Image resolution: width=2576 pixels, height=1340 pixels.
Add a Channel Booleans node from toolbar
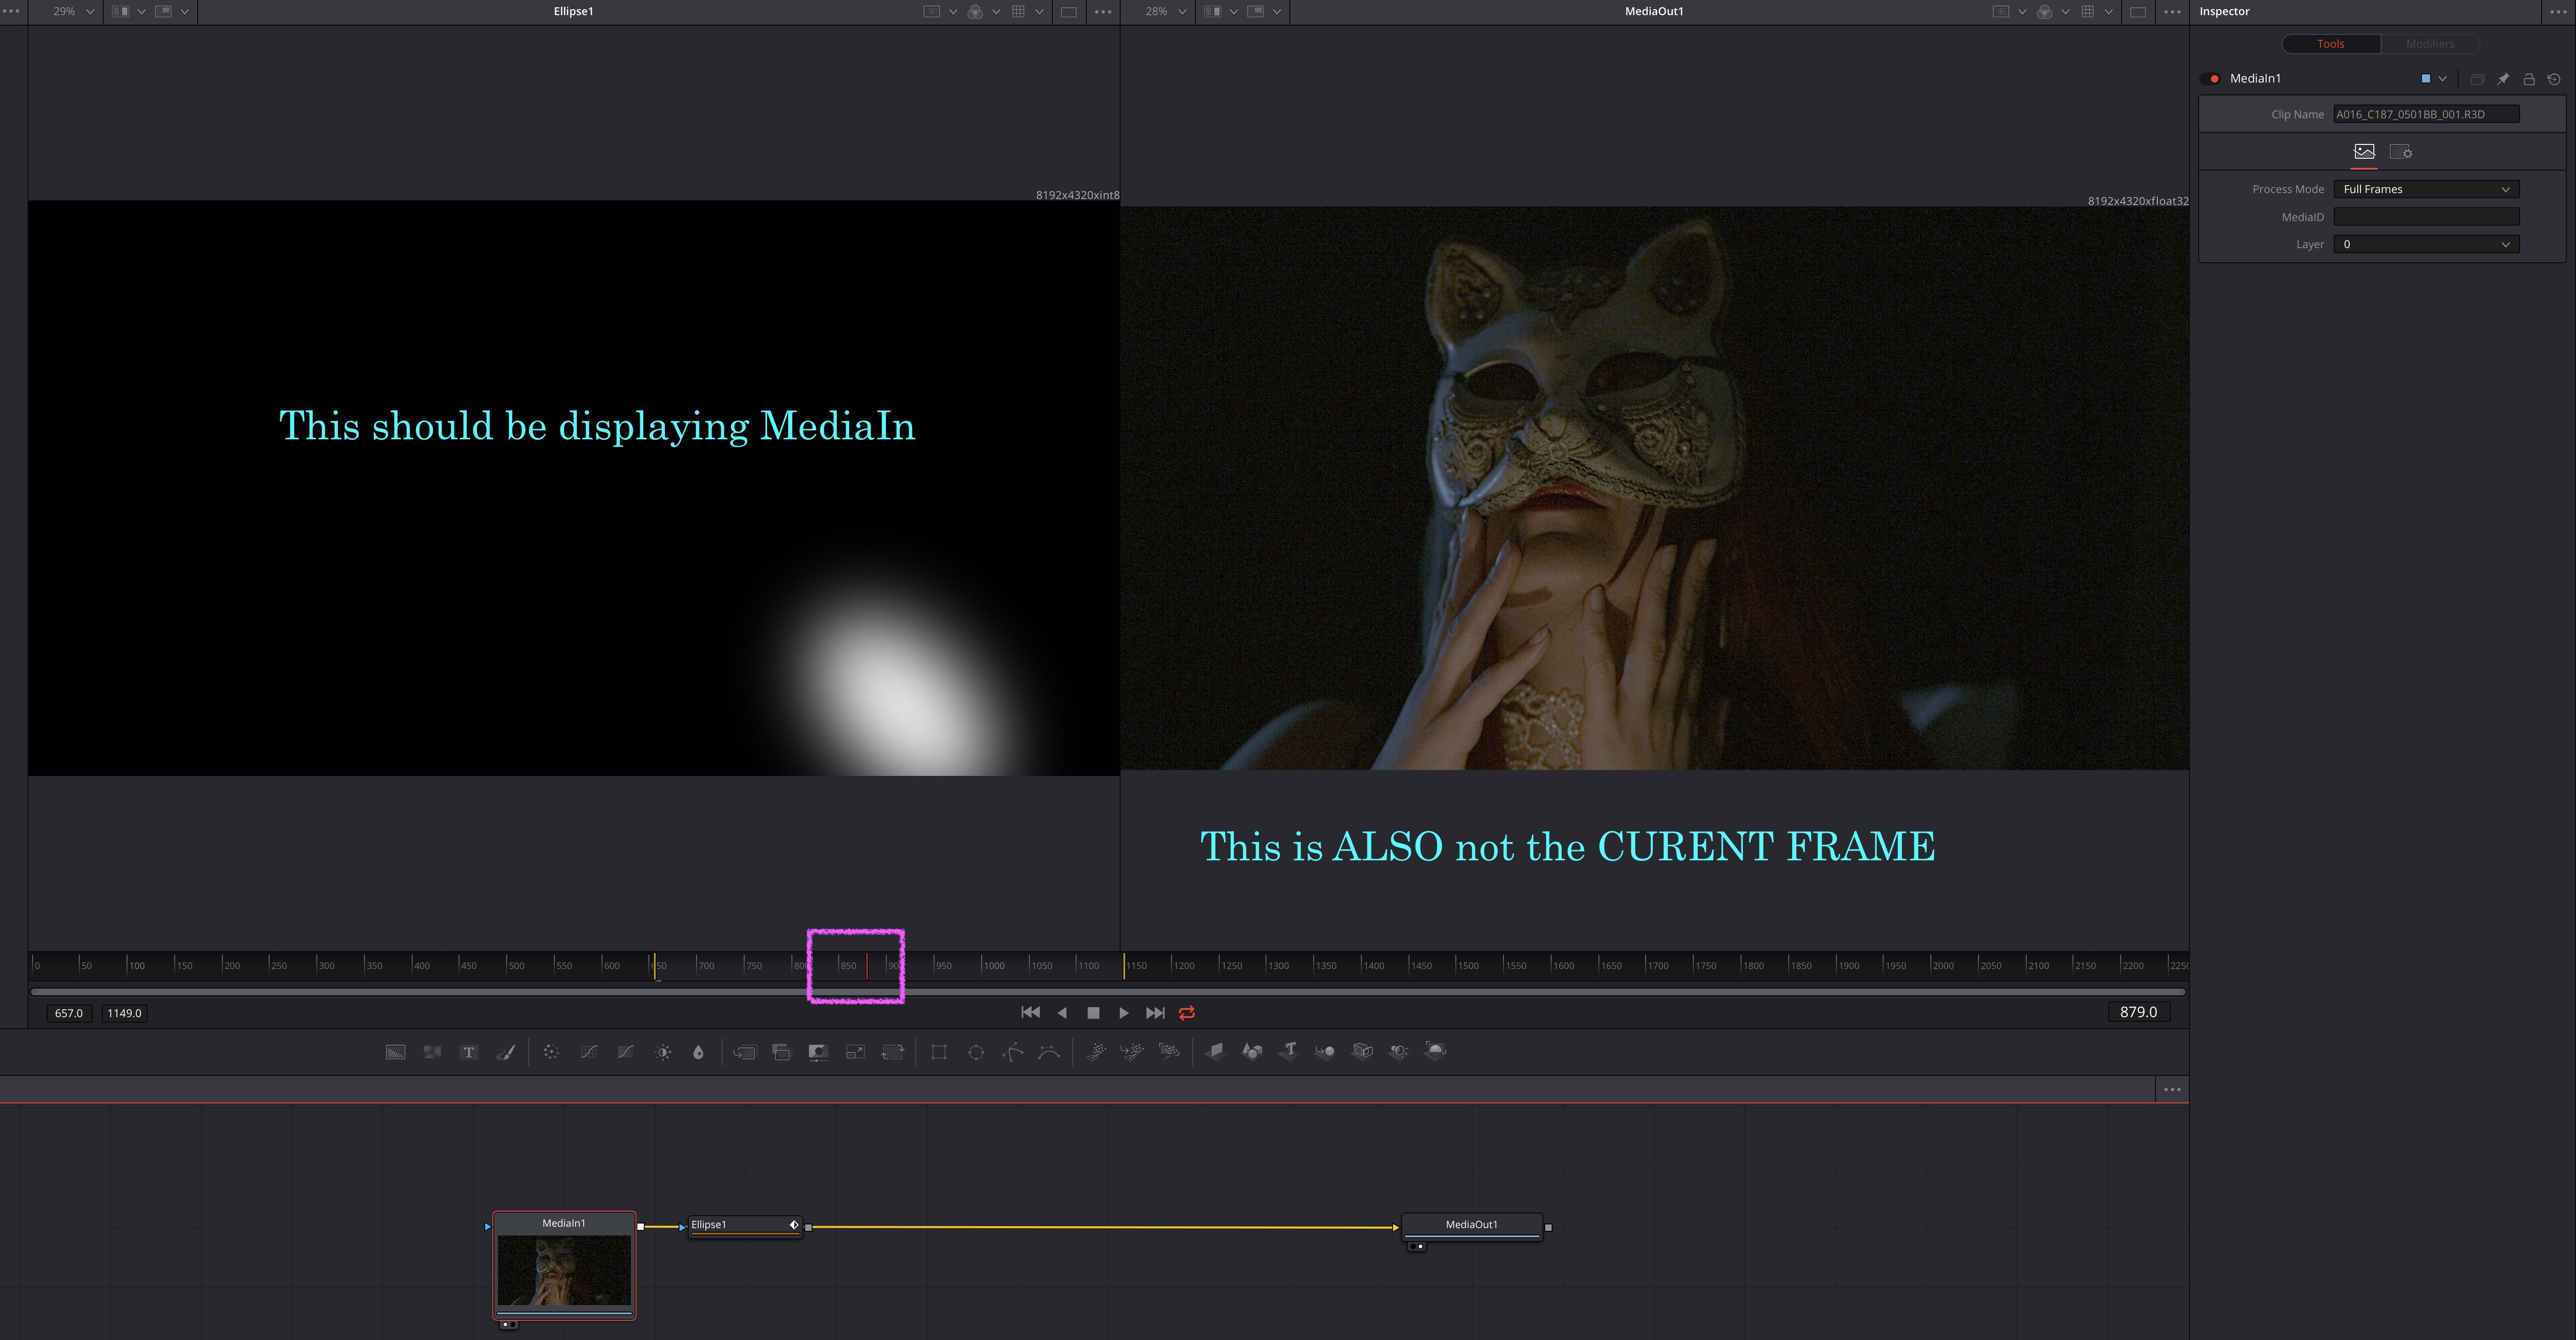point(782,1052)
